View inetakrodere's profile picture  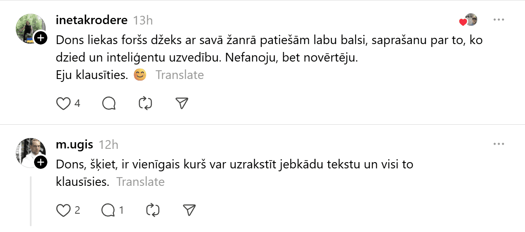(29, 27)
